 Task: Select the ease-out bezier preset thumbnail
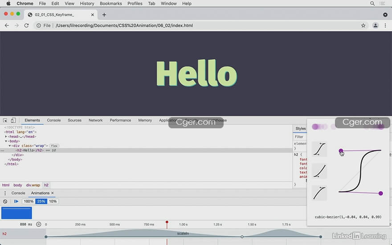tap(319, 193)
